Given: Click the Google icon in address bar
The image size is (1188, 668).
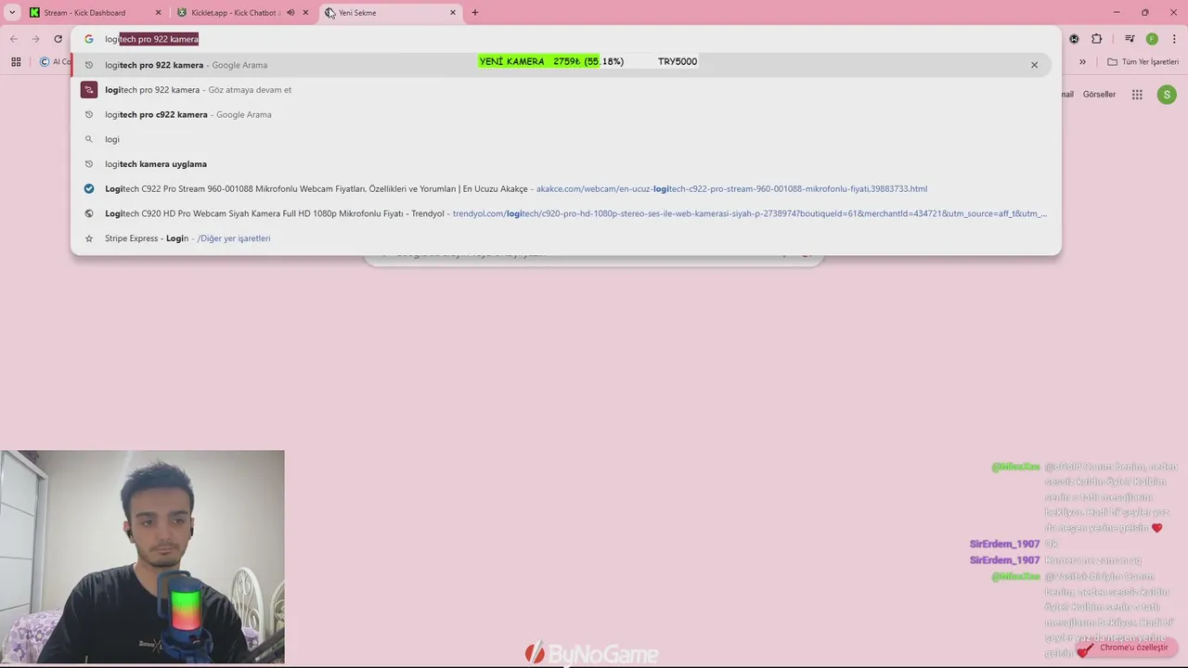Looking at the screenshot, I should (89, 39).
